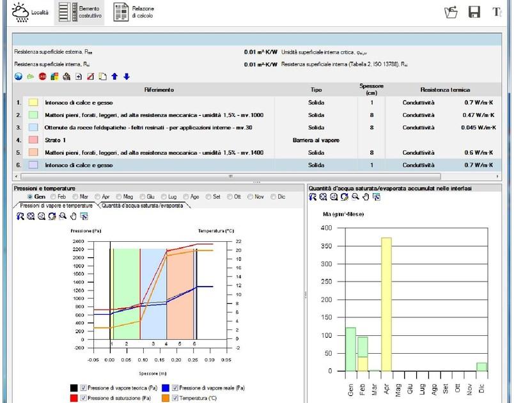514x403 pixels.
Task: Click the Resistenza superficiale esterna value
Action: point(260,52)
